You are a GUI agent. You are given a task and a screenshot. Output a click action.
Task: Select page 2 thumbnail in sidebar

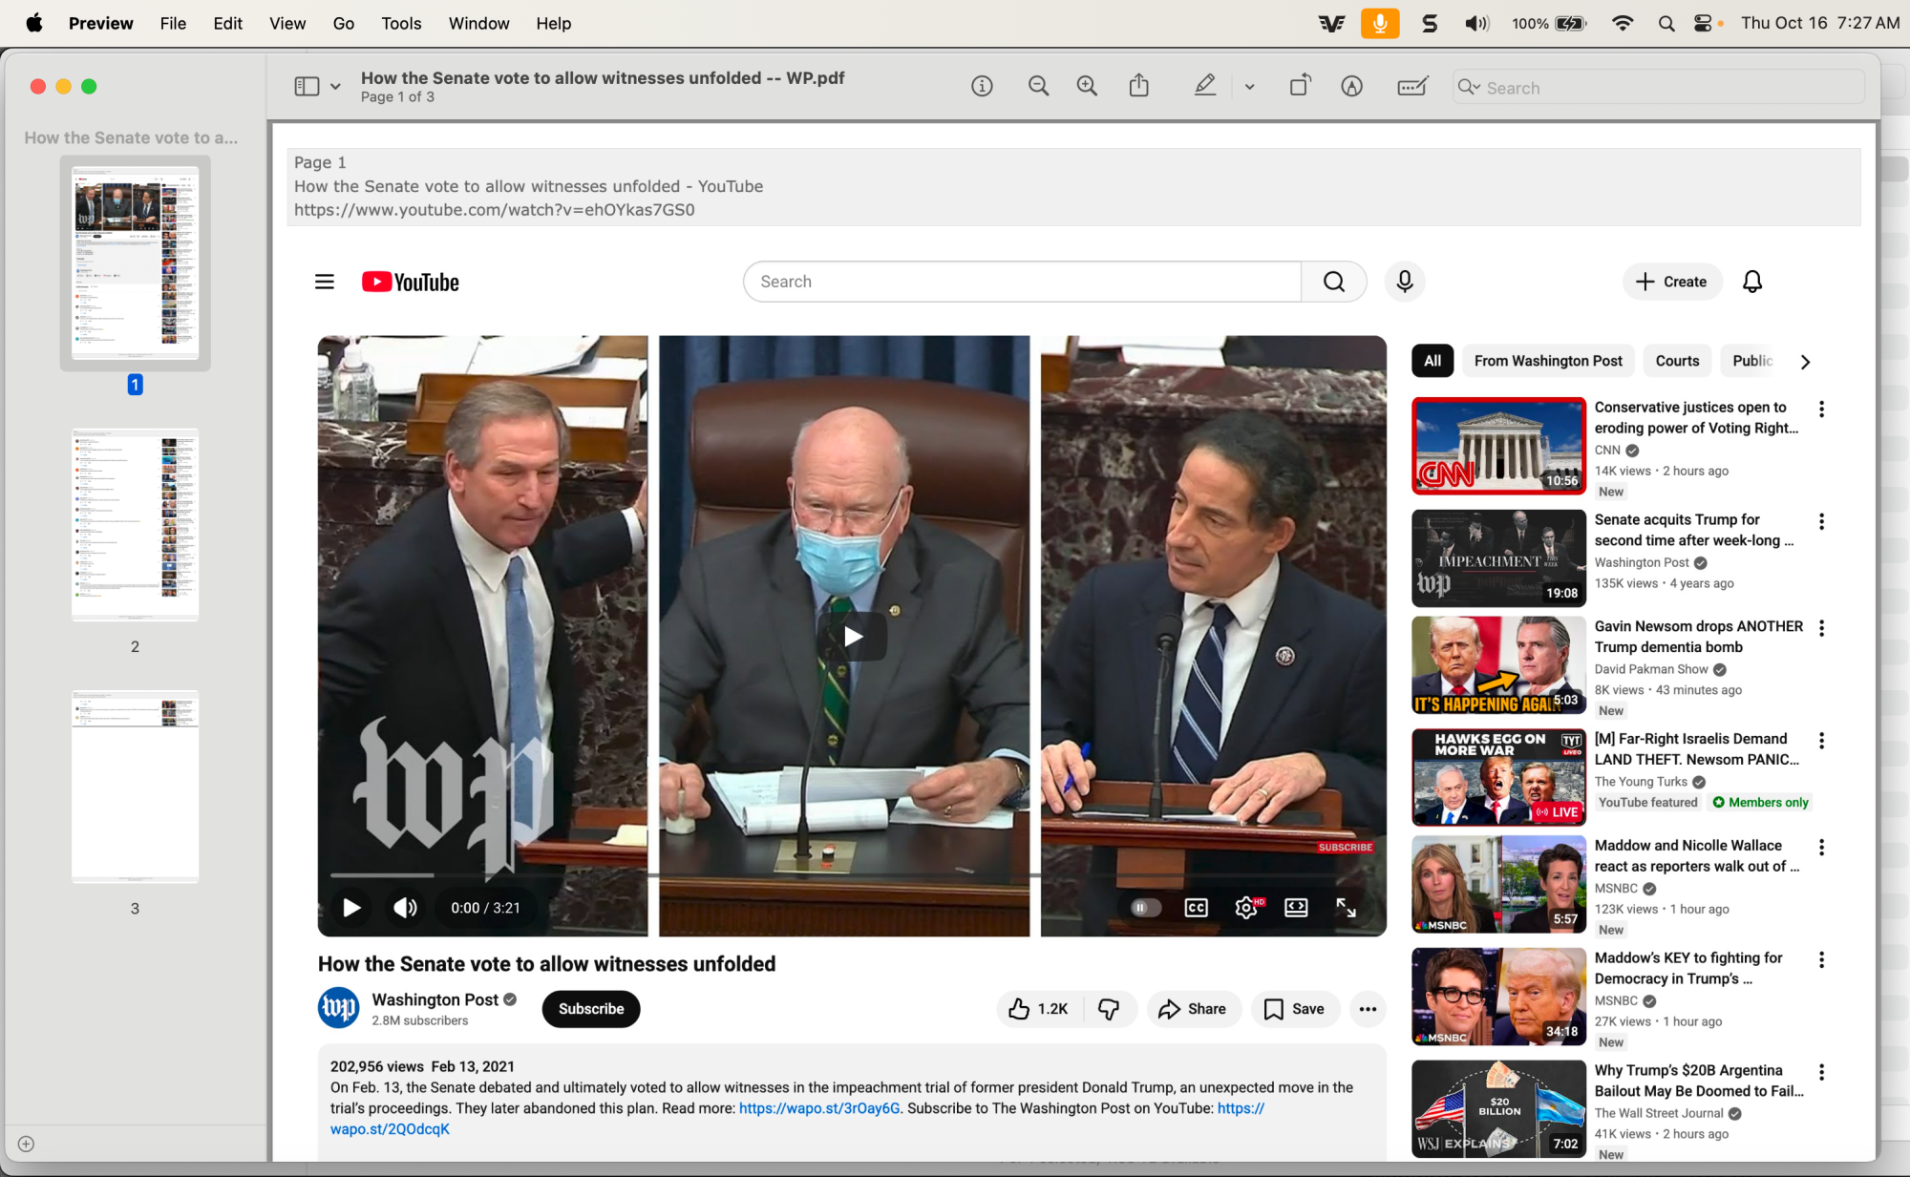[135, 525]
